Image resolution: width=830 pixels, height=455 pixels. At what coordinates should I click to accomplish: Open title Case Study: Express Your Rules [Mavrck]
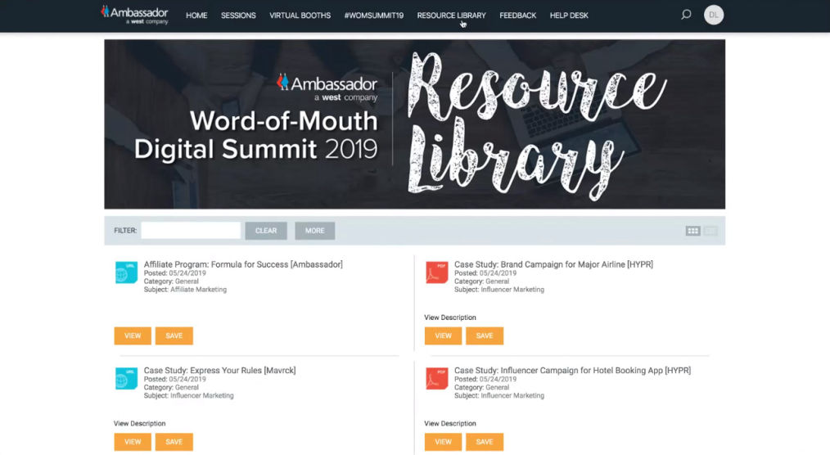coord(219,371)
